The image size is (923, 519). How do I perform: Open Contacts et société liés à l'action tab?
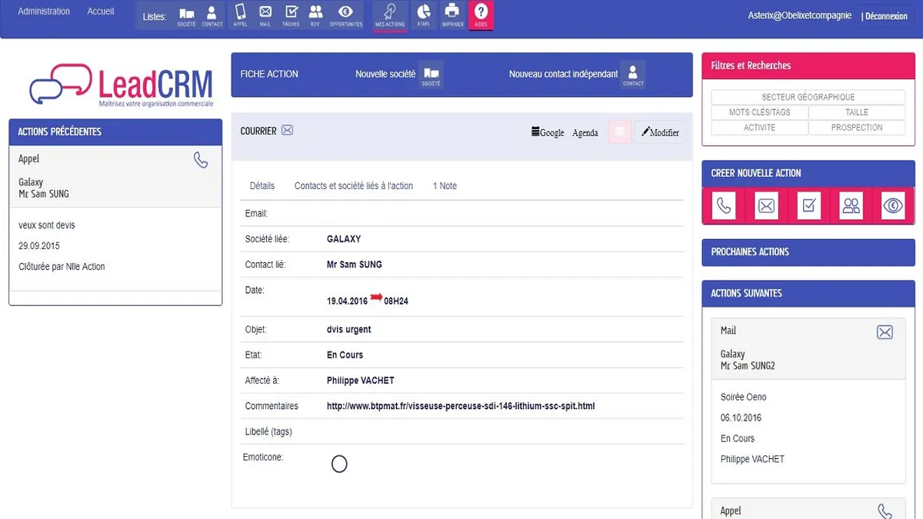coord(354,186)
